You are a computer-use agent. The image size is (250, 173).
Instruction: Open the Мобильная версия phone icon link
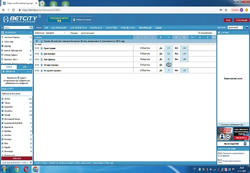pos(74,20)
